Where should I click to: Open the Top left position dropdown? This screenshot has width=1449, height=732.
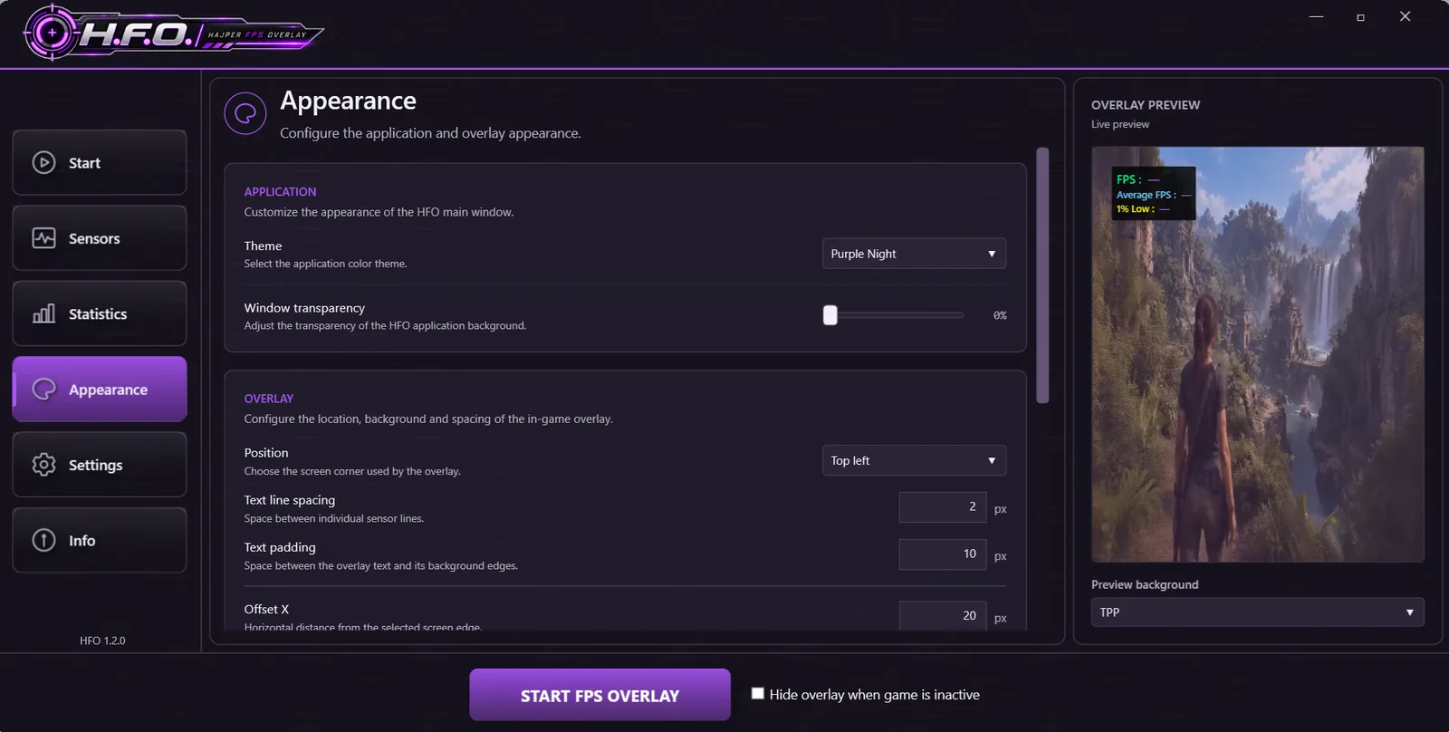[914, 460]
